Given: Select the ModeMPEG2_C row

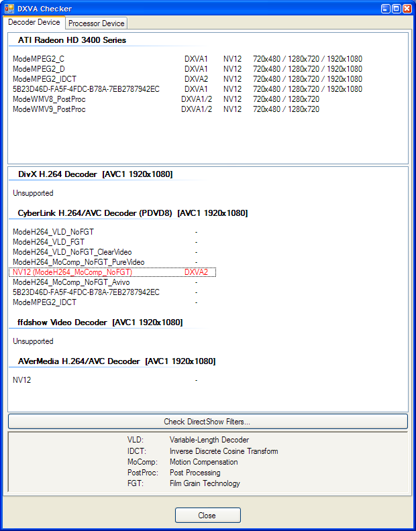Looking at the screenshot, I should pos(187,59).
